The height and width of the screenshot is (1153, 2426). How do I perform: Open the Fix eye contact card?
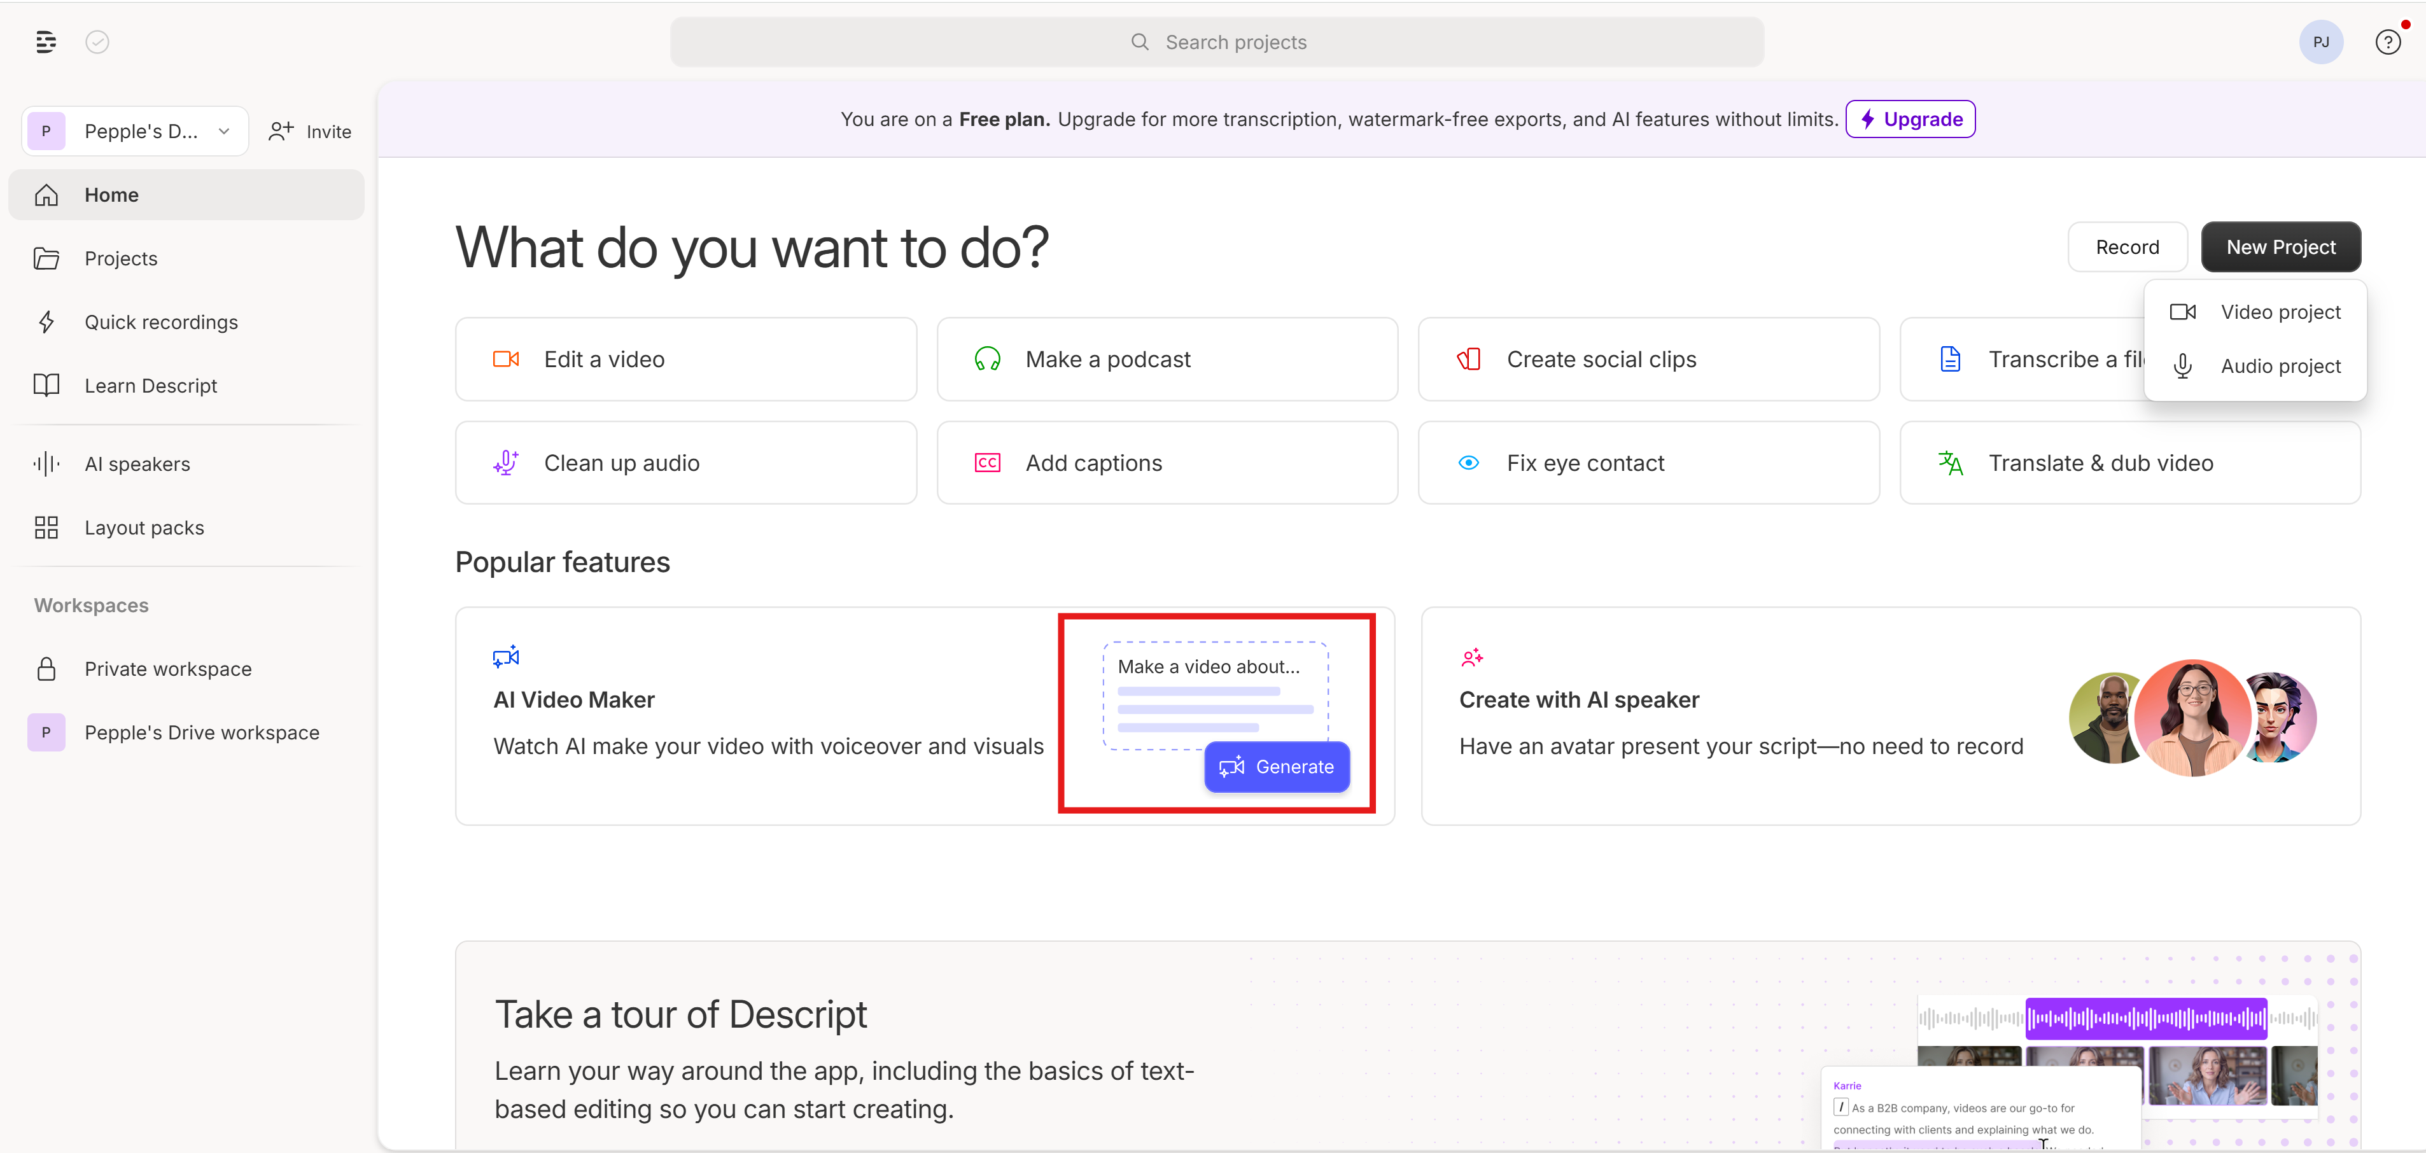click(1648, 463)
